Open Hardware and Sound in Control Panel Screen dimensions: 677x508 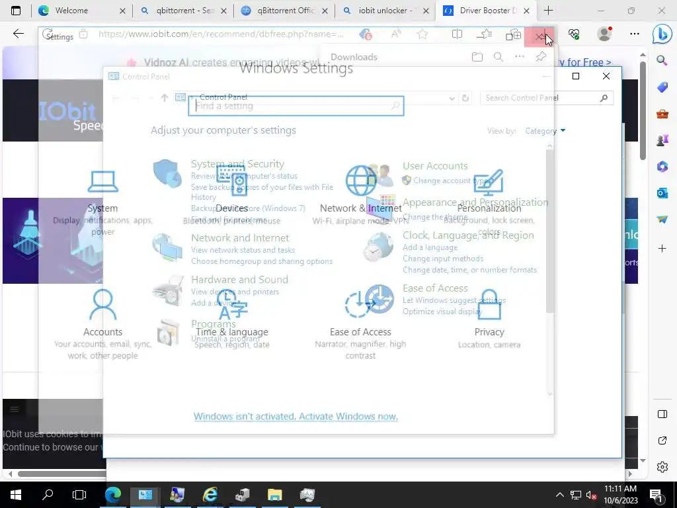click(x=239, y=280)
